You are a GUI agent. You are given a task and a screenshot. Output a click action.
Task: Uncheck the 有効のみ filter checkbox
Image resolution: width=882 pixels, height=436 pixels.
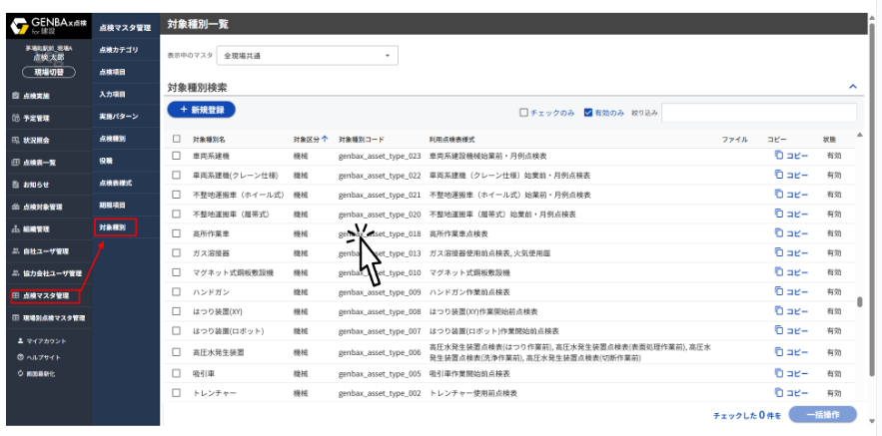[x=588, y=113]
